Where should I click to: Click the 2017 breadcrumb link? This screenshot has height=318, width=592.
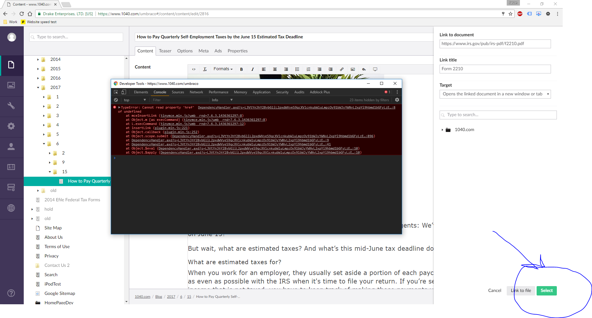point(171,297)
